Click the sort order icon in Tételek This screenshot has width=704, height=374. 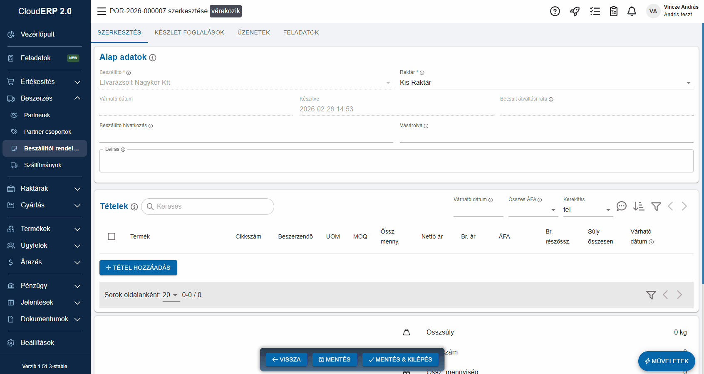tap(639, 206)
